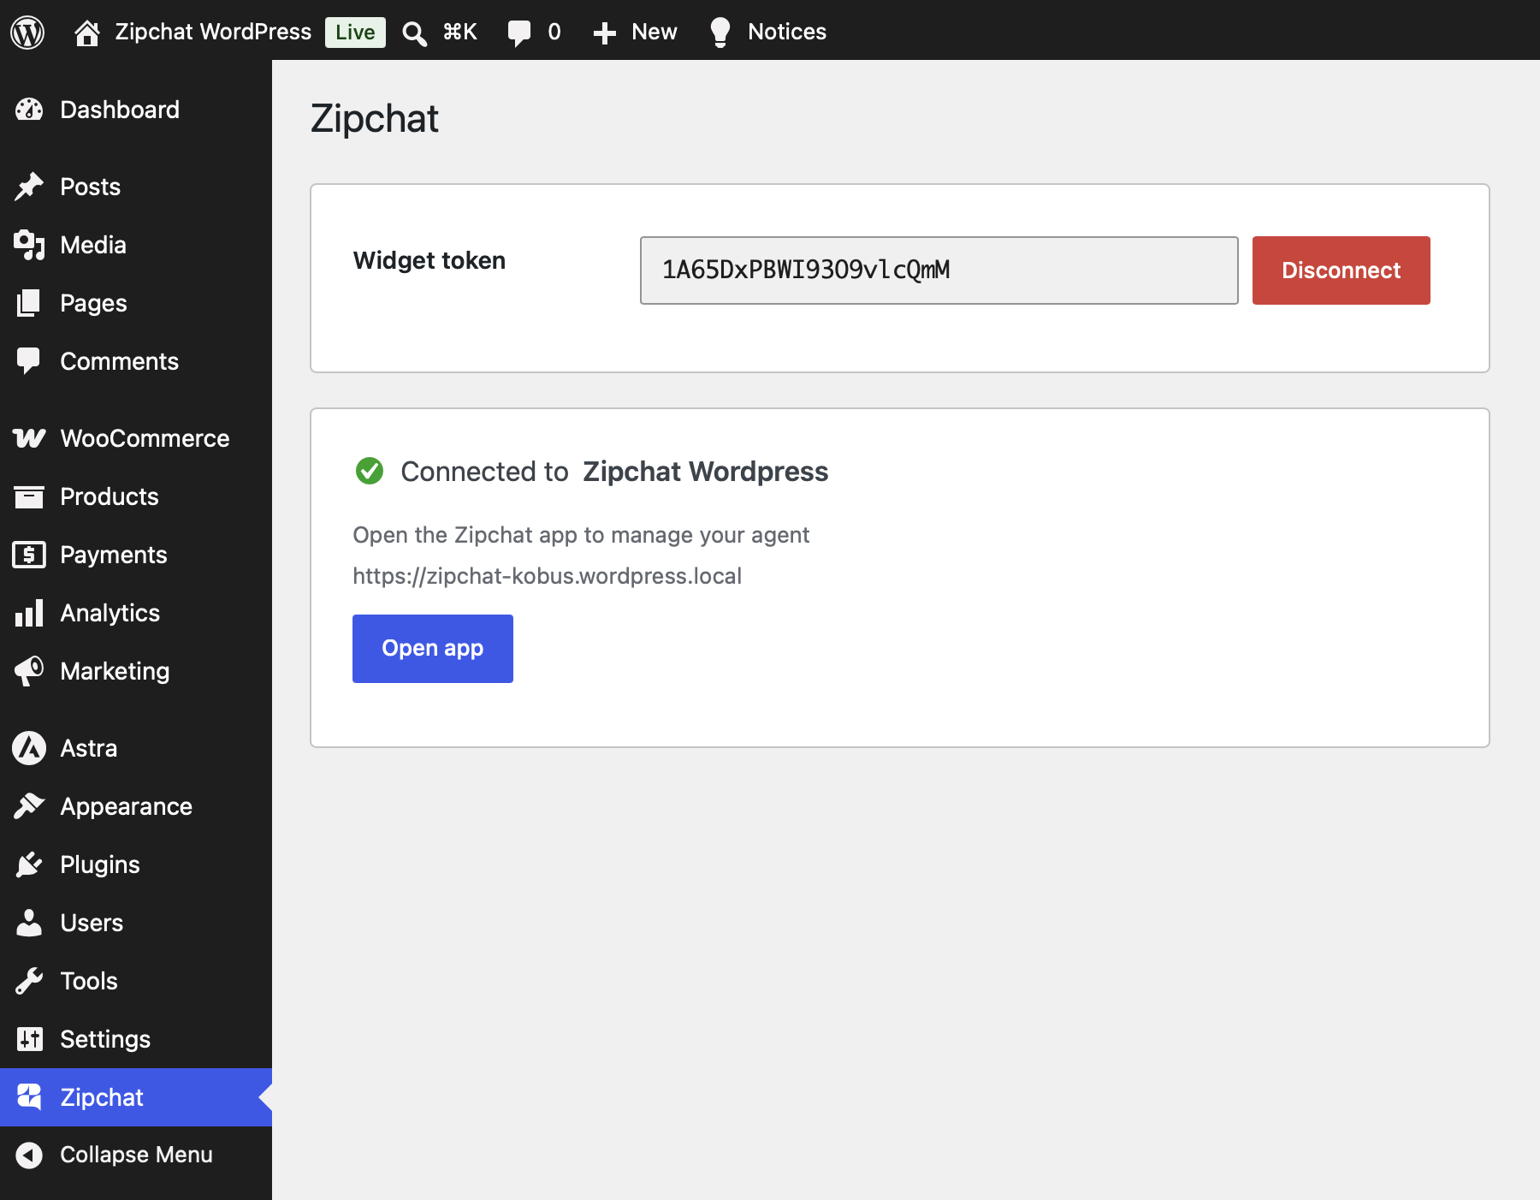
Task: Click the plus icon next to New
Action: (605, 33)
